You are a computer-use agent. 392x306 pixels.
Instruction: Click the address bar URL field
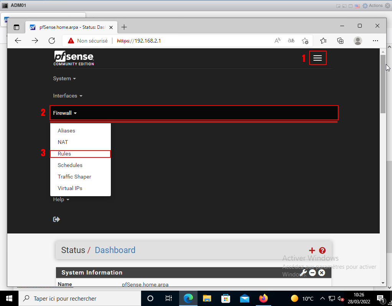point(192,41)
